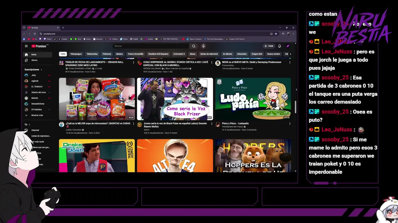Open the Wallet bookmark
Viewport: 398px width, 223px height.
pyautogui.click(x=134, y=39)
